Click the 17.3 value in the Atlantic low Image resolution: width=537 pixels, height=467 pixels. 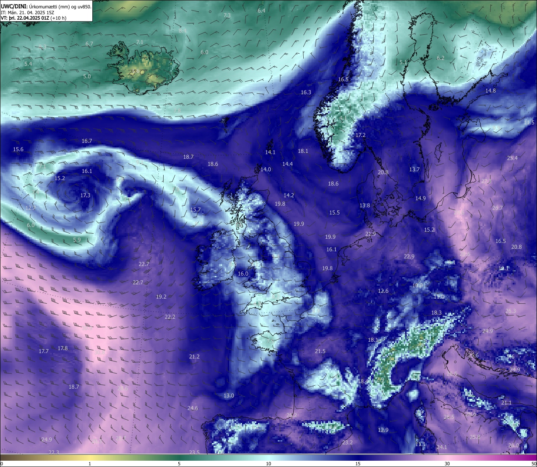pos(85,195)
